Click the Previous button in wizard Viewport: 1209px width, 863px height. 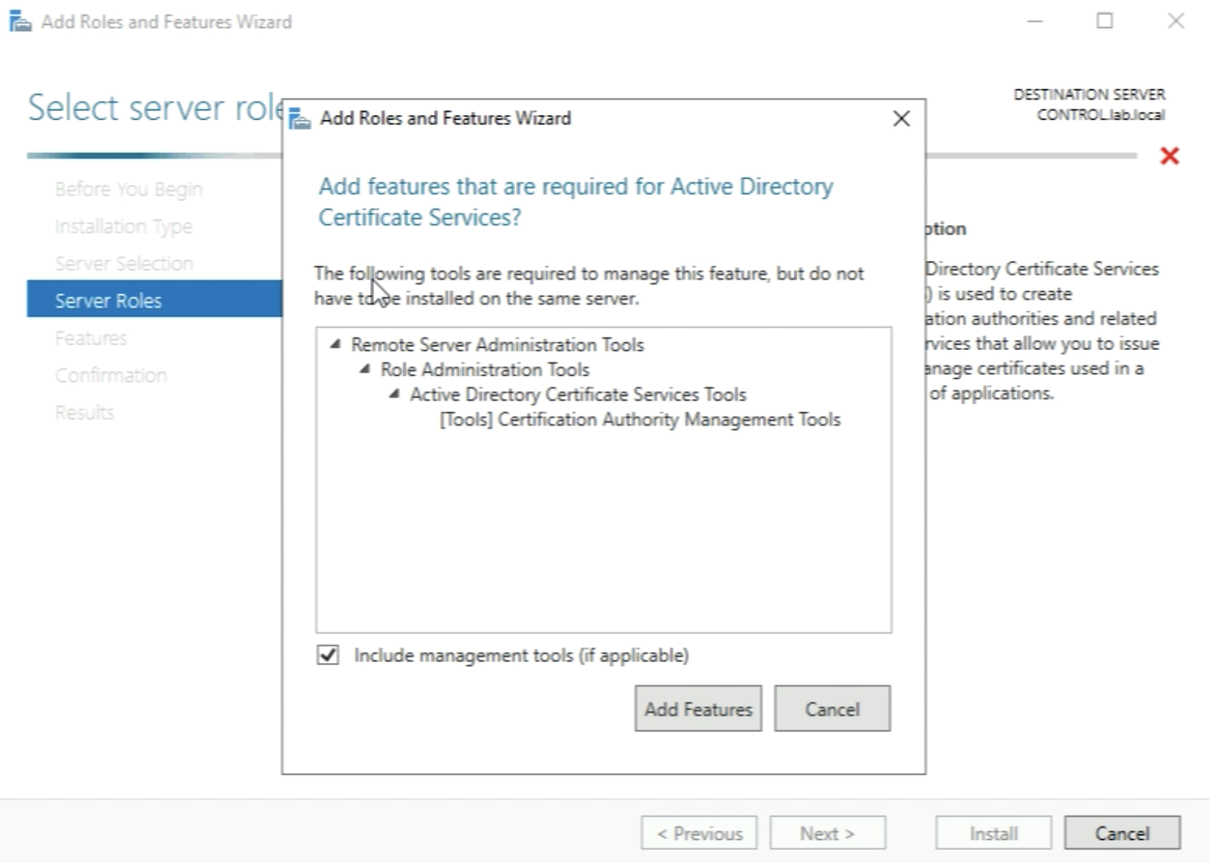pos(699,833)
